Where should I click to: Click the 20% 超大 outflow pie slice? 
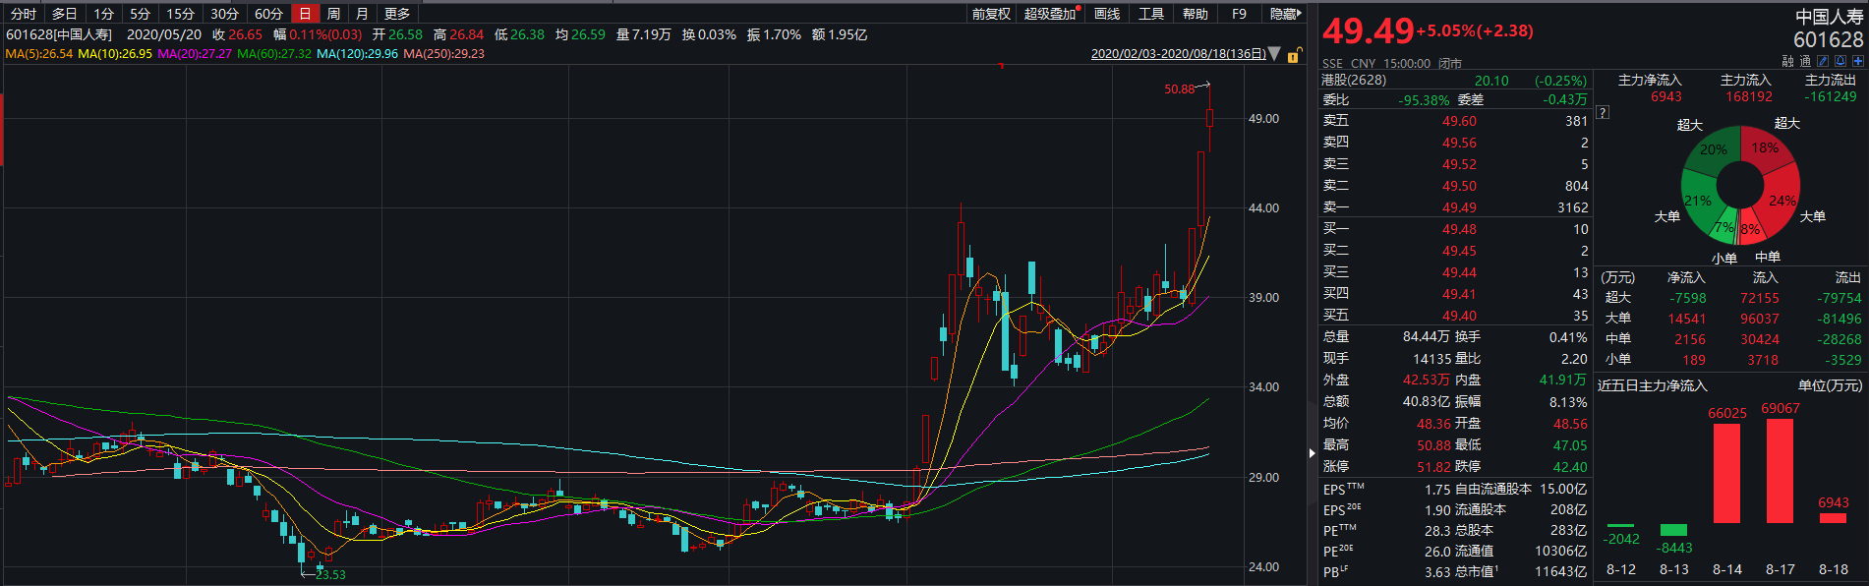tap(1714, 149)
